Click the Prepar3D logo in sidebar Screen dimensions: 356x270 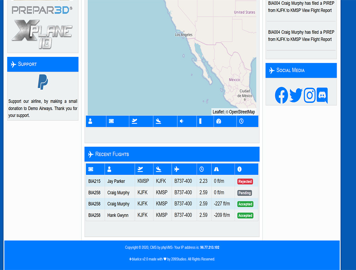coord(42,10)
